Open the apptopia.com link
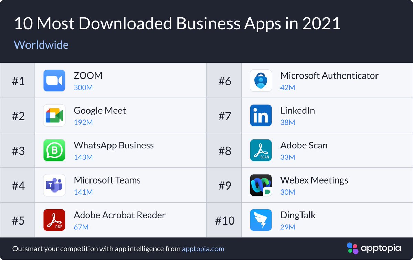The width and height of the screenshot is (413, 260). 203,249
